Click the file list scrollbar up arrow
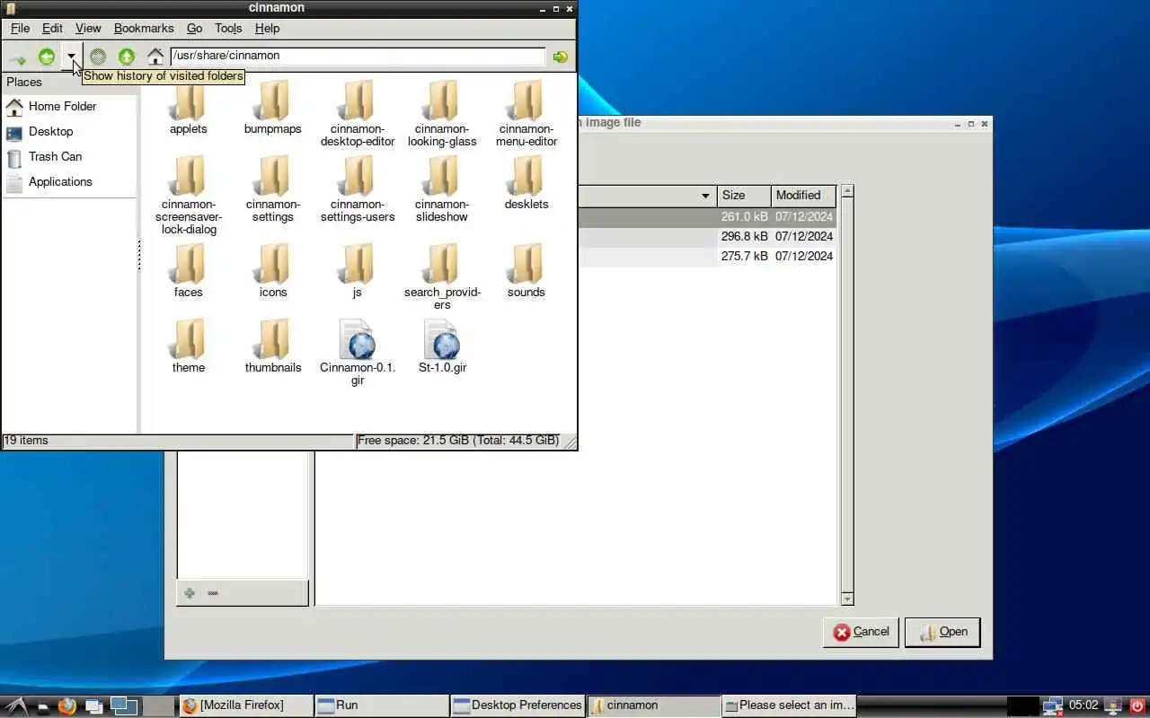Image resolution: width=1150 pixels, height=718 pixels. tap(846, 191)
